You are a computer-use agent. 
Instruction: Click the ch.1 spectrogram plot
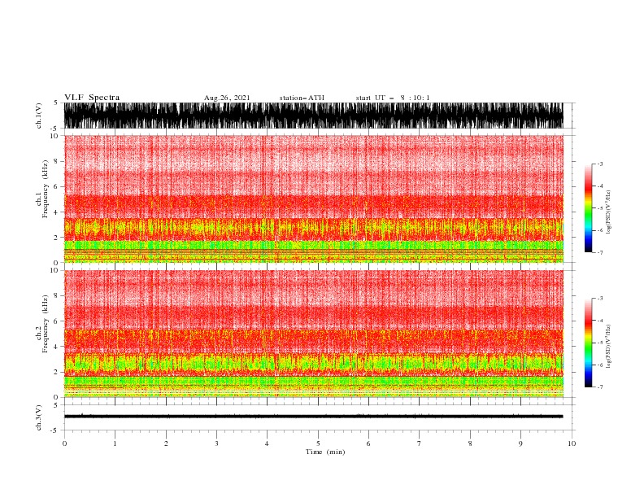click(313, 199)
